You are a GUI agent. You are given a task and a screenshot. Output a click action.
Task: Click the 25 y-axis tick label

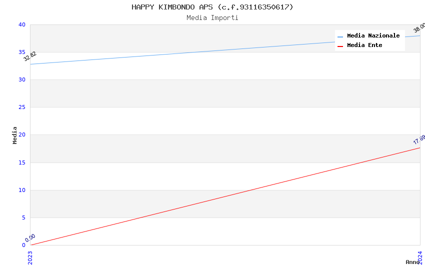22,107
